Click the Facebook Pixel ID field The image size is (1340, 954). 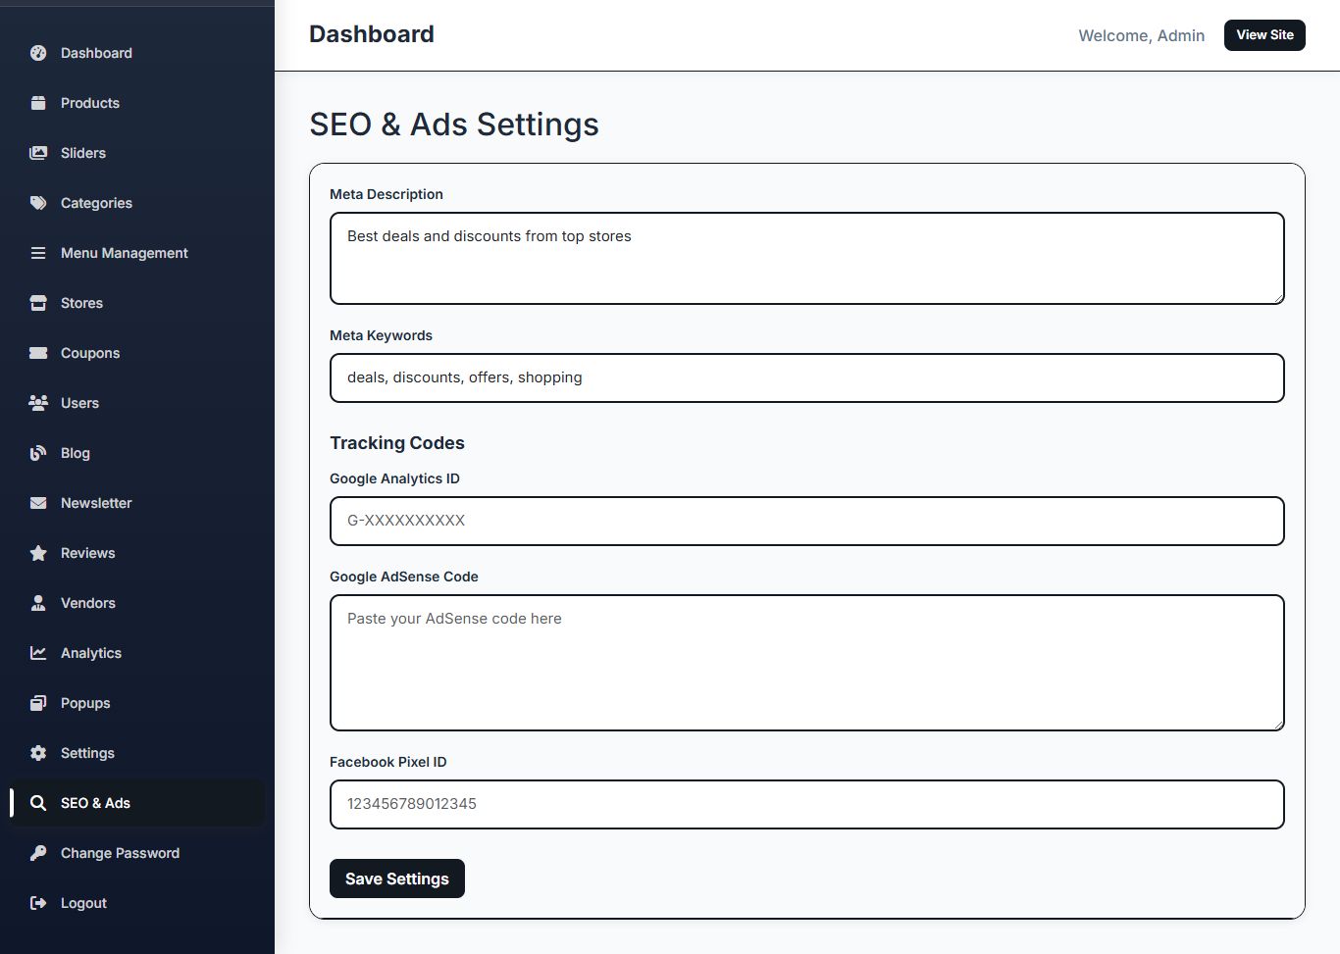(806, 804)
